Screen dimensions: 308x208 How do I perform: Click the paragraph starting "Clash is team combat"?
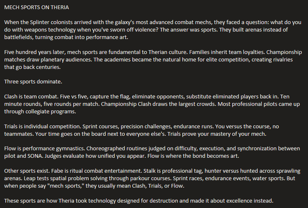(x=150, y=104)
